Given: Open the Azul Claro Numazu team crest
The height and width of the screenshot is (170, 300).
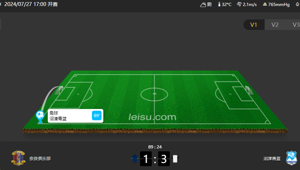Looking at the screenshot, I should coord(292,158).
